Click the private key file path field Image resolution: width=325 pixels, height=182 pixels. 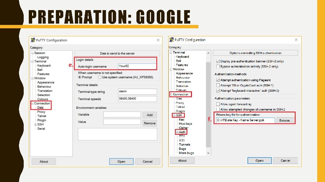(x=245, y=120)
